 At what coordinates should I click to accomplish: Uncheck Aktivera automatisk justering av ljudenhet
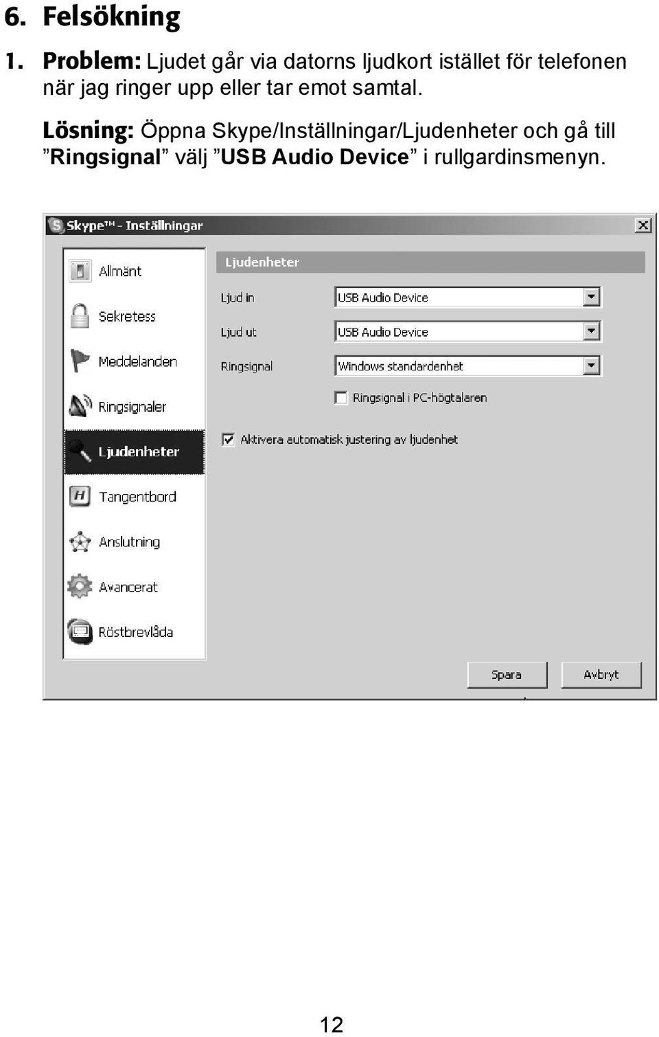[229, 439]
